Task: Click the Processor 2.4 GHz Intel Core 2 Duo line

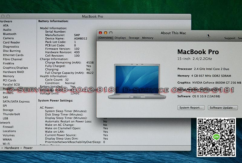Action: (x=203, y=69)
